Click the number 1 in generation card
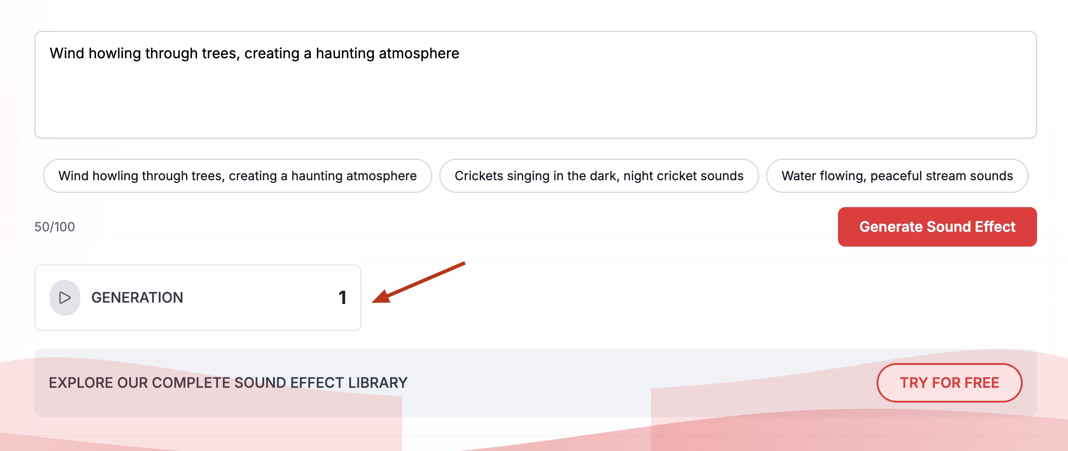 pyautogui.click(x=343, y=298)
